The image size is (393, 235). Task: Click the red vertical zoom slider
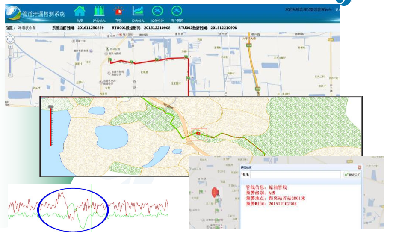[51, 126]
